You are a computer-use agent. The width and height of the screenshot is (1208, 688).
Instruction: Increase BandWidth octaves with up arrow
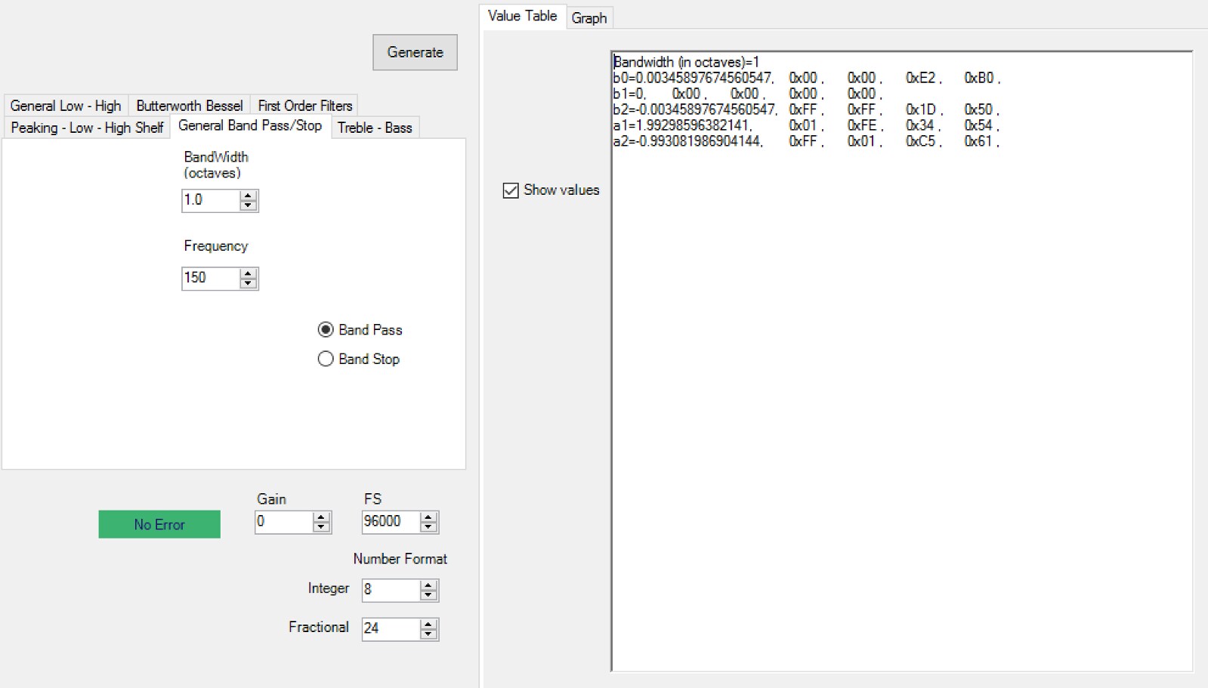[248, 196]
